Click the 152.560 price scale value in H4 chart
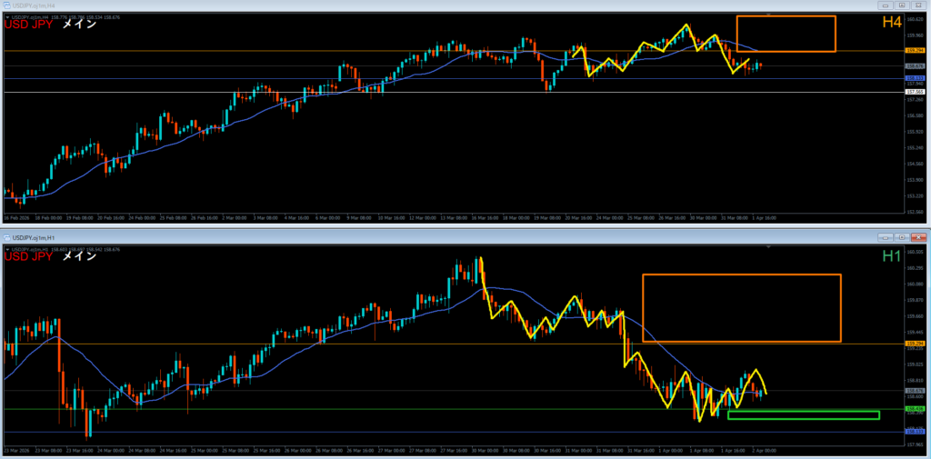 pyautogui.click(x=915, y=212)
